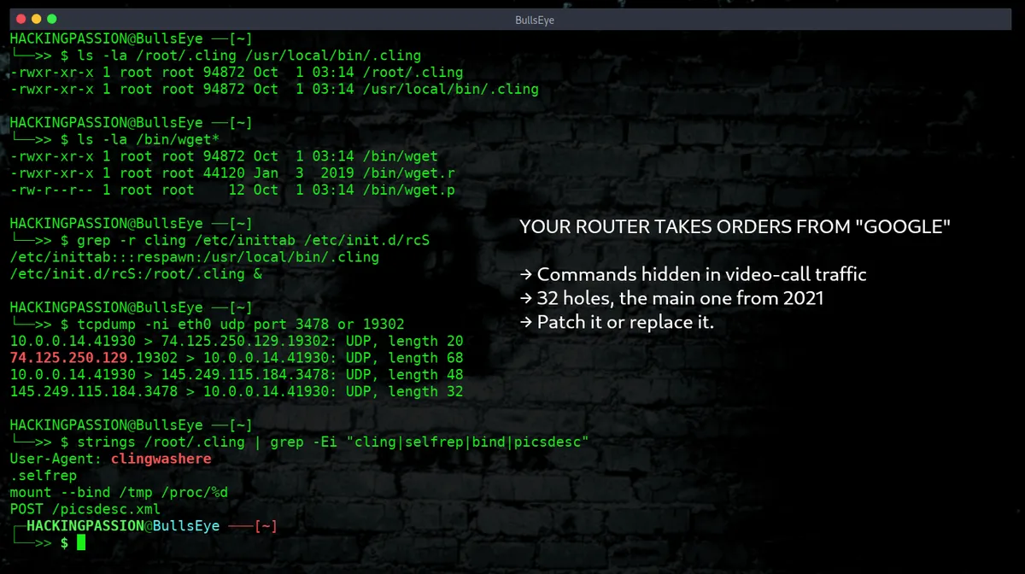
Task: Click the packet line with UDP length 20
Action: 237,341
